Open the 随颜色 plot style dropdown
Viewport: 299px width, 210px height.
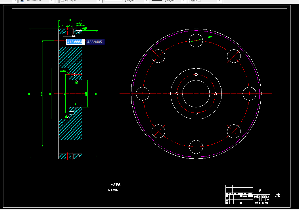coord(205,1)
